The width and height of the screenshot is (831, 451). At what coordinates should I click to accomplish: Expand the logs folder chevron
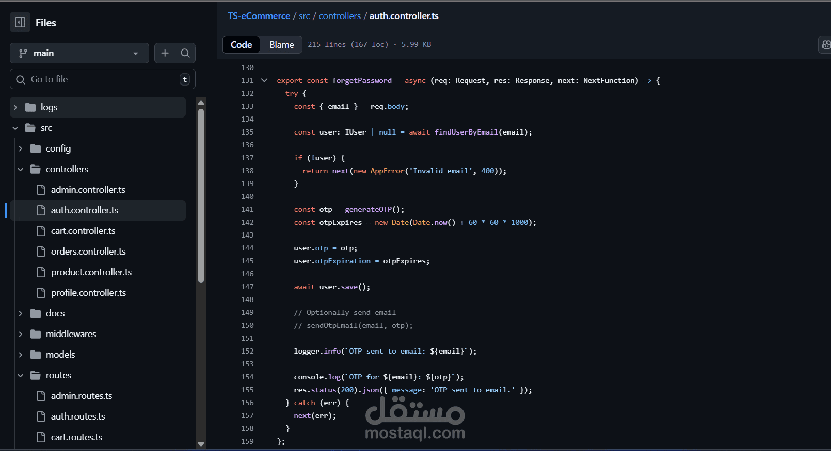[x=15, y=107]
